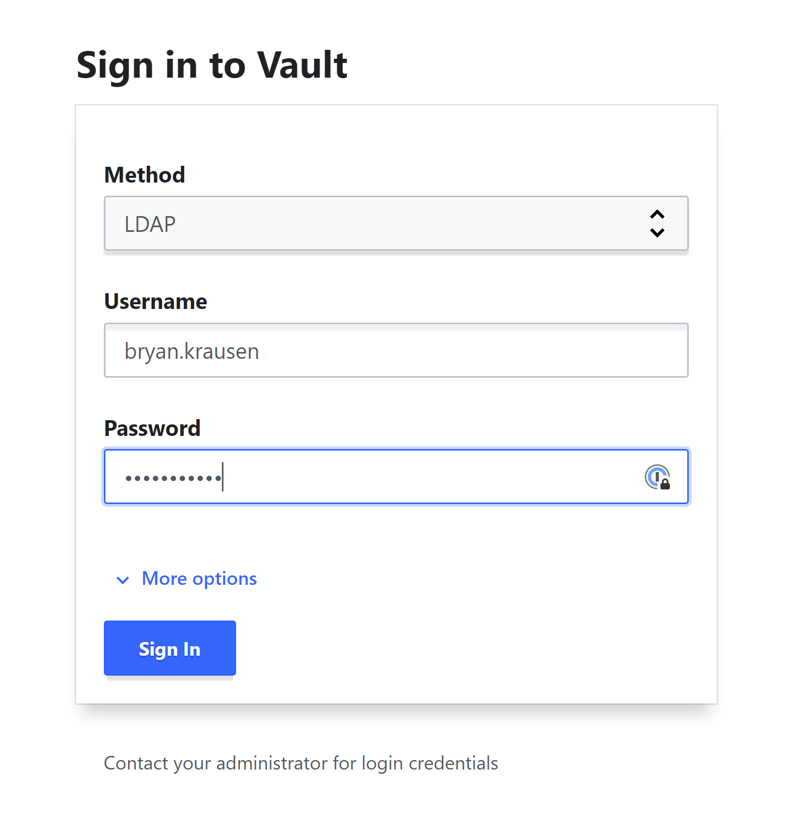Open the Method dropdown showing LDAP
Screen dimensions: 800x833
click(x=396, y=223)
